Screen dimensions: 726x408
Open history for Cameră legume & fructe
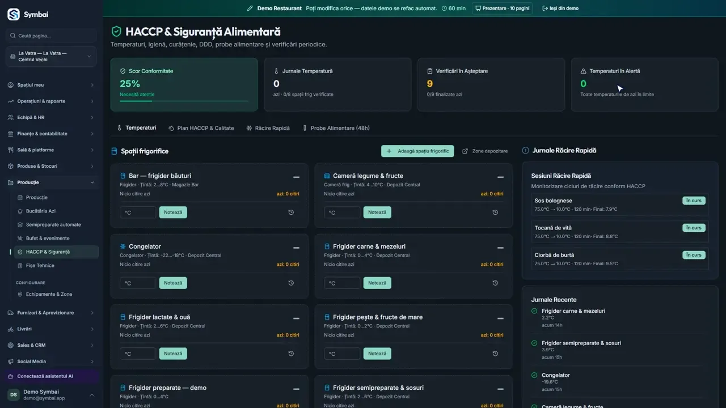(495, 212)
